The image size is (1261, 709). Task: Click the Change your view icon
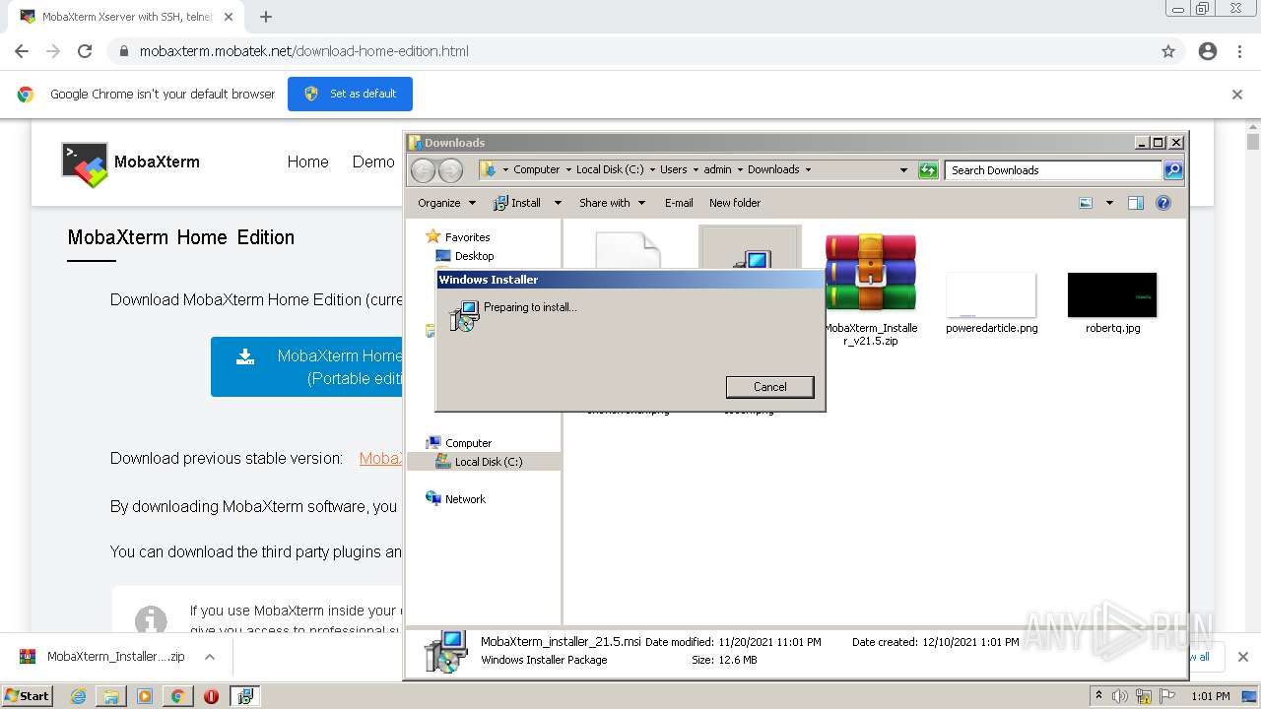(x=1086, y=203)
